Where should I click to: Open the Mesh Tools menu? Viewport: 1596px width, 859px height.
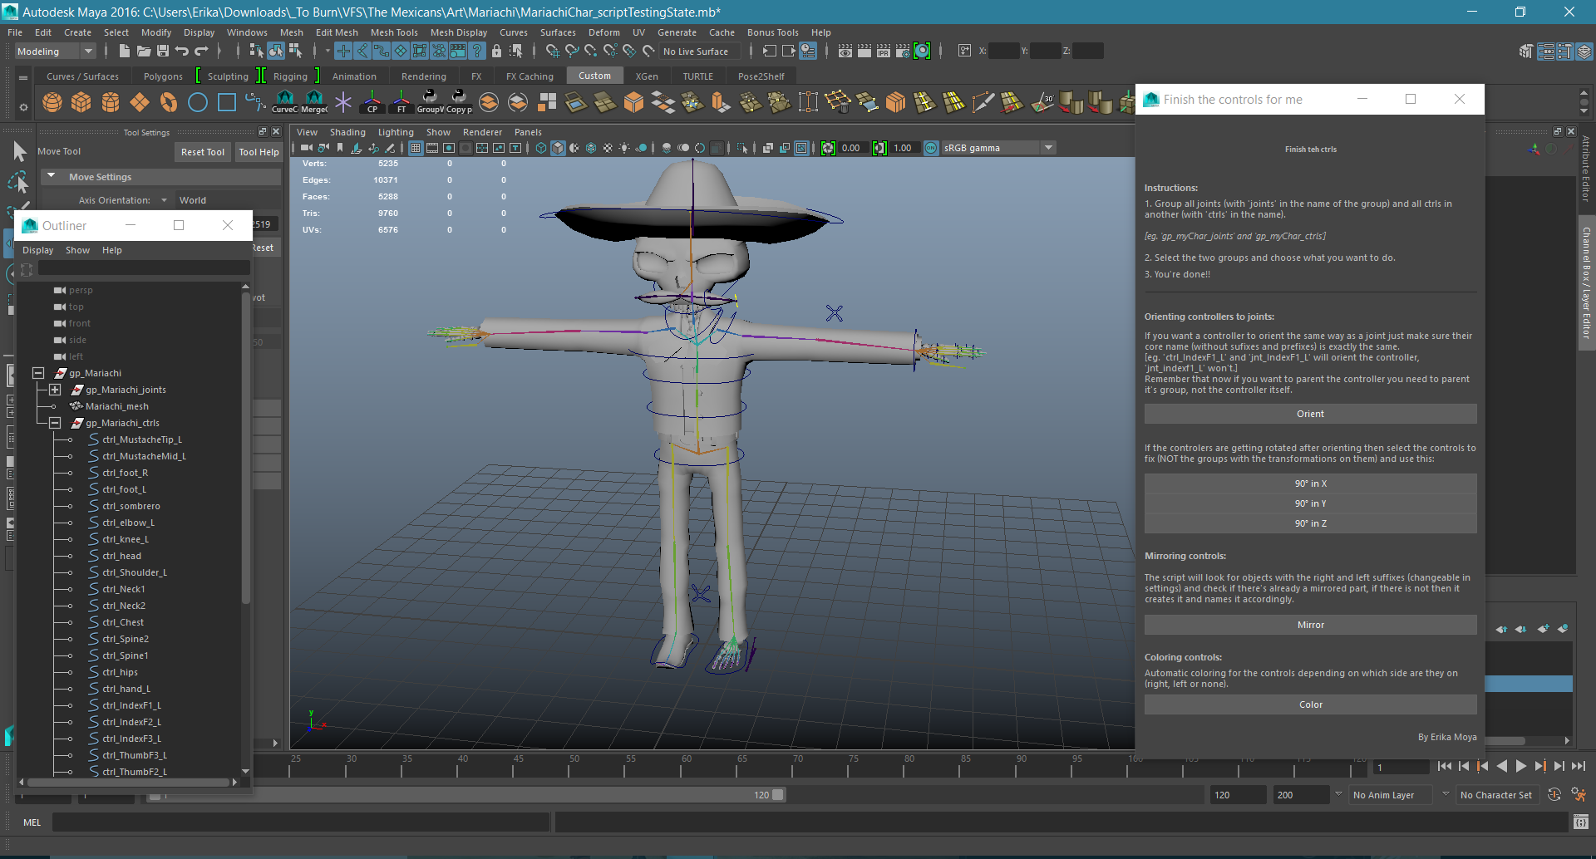point(393,32)
